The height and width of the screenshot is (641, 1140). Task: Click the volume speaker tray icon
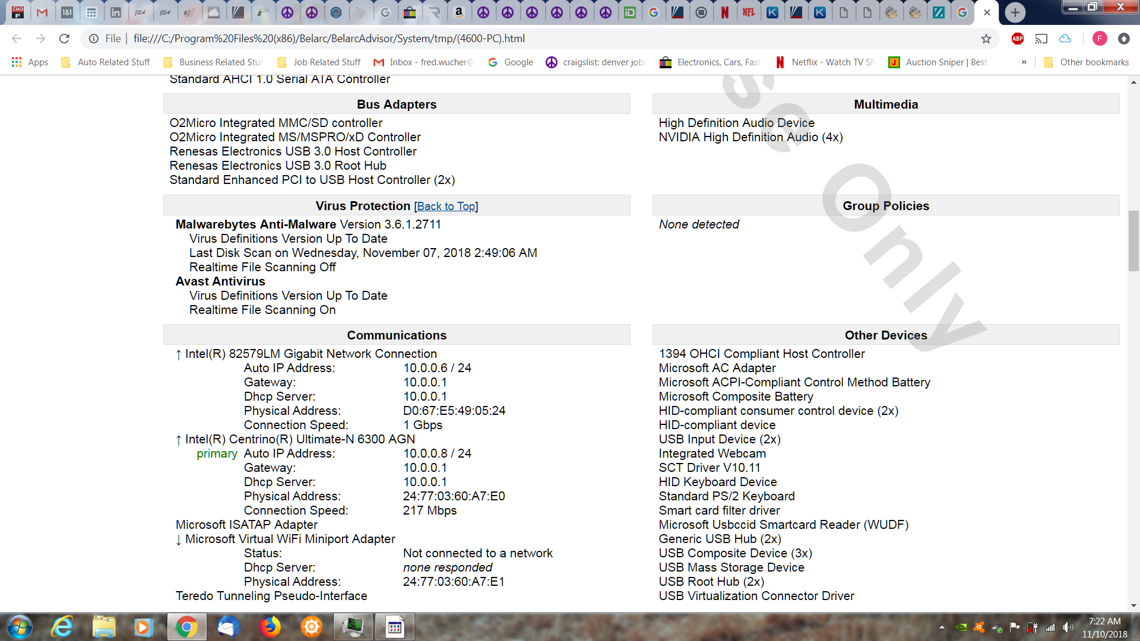pos(1068,627)
